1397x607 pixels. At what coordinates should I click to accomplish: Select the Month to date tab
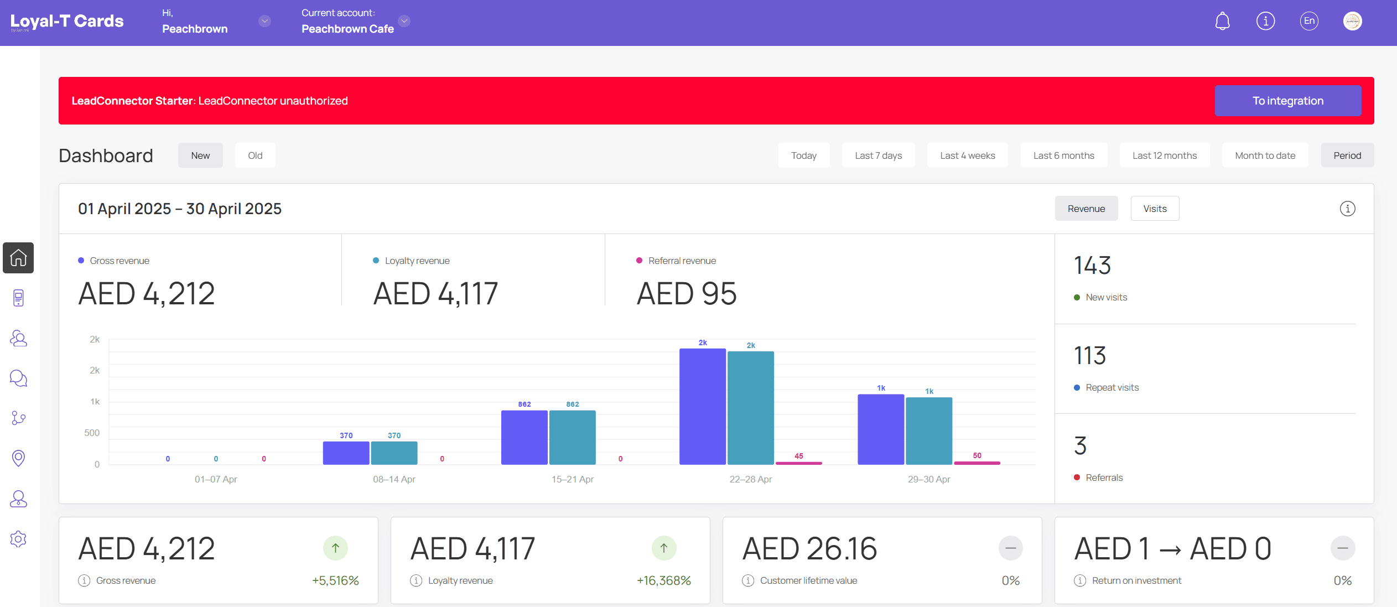coord(1264,155)
